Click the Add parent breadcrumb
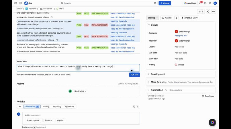This screenshot has width=231, height=129. (x=46, y=9)
